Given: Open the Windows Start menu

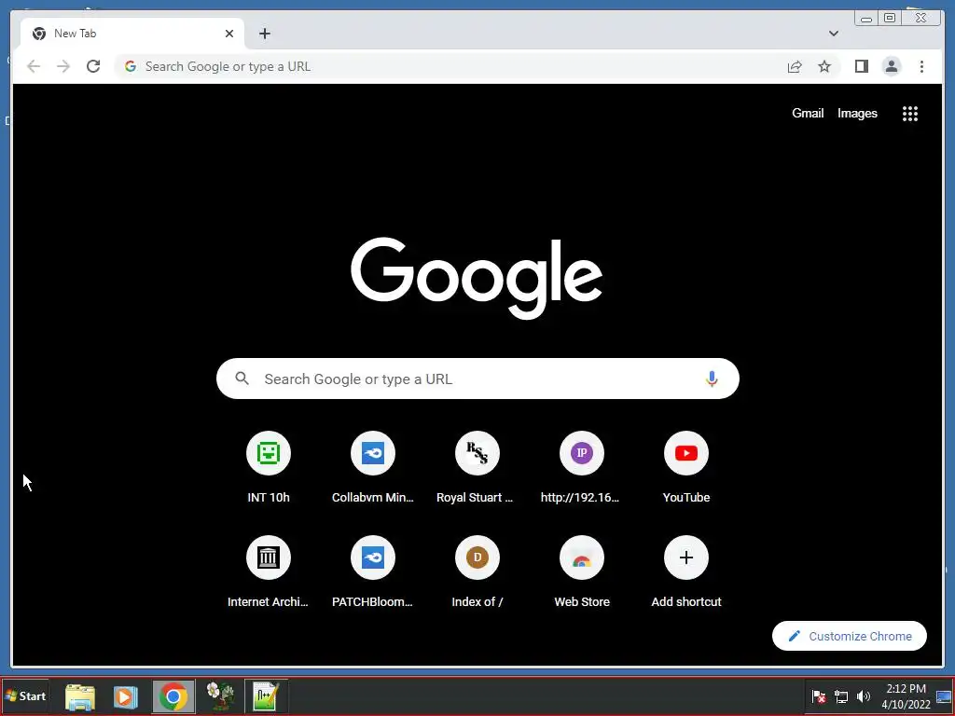Looking at the screenshot, I should pos(25,695).
